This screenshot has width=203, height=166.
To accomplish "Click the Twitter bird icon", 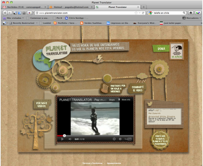I will click(150, 104).
